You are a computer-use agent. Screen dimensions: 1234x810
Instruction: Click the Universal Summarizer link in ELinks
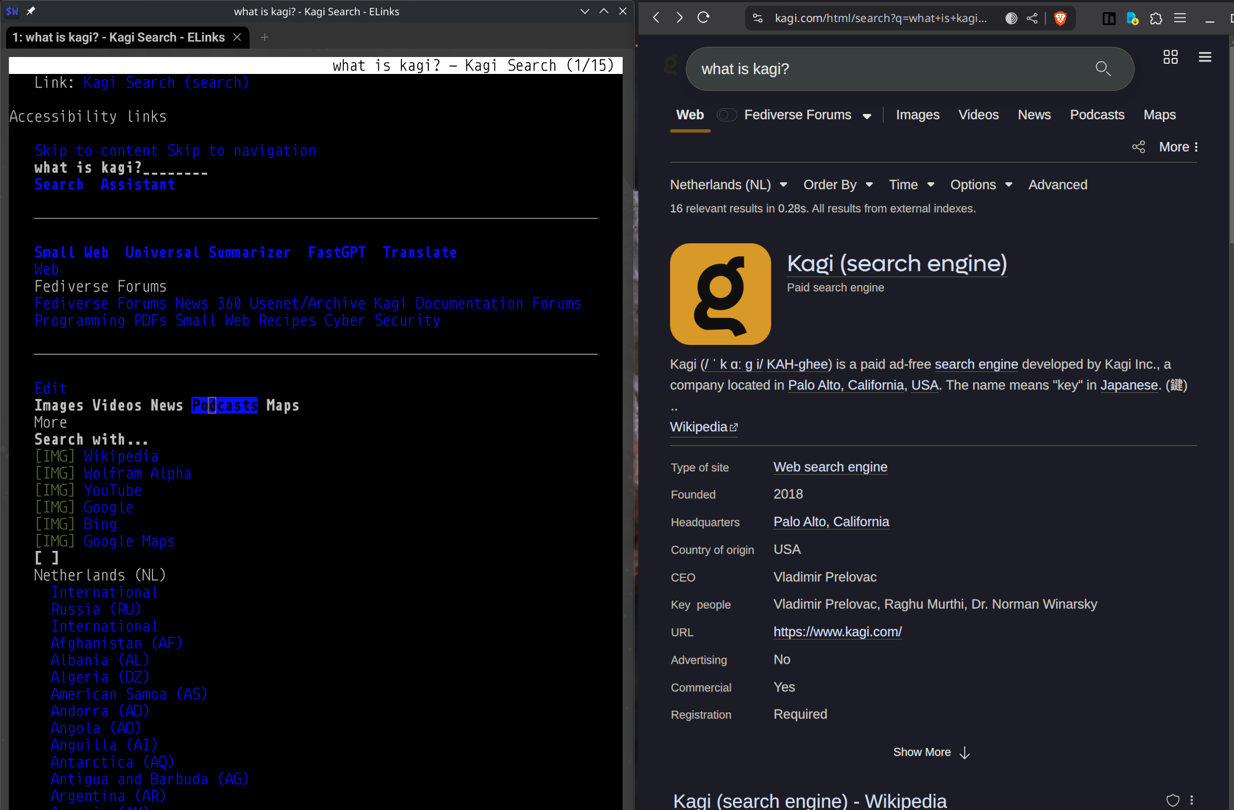click(x=208, y=252)
